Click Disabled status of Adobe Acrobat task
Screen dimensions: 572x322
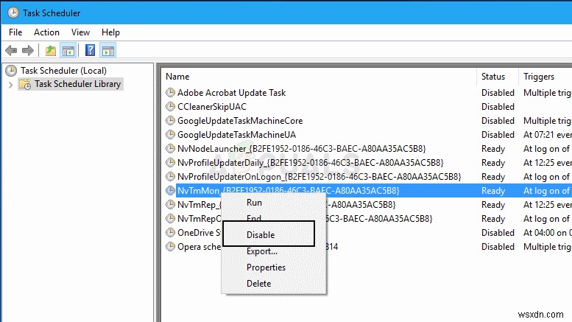click(x=498, y=93)
